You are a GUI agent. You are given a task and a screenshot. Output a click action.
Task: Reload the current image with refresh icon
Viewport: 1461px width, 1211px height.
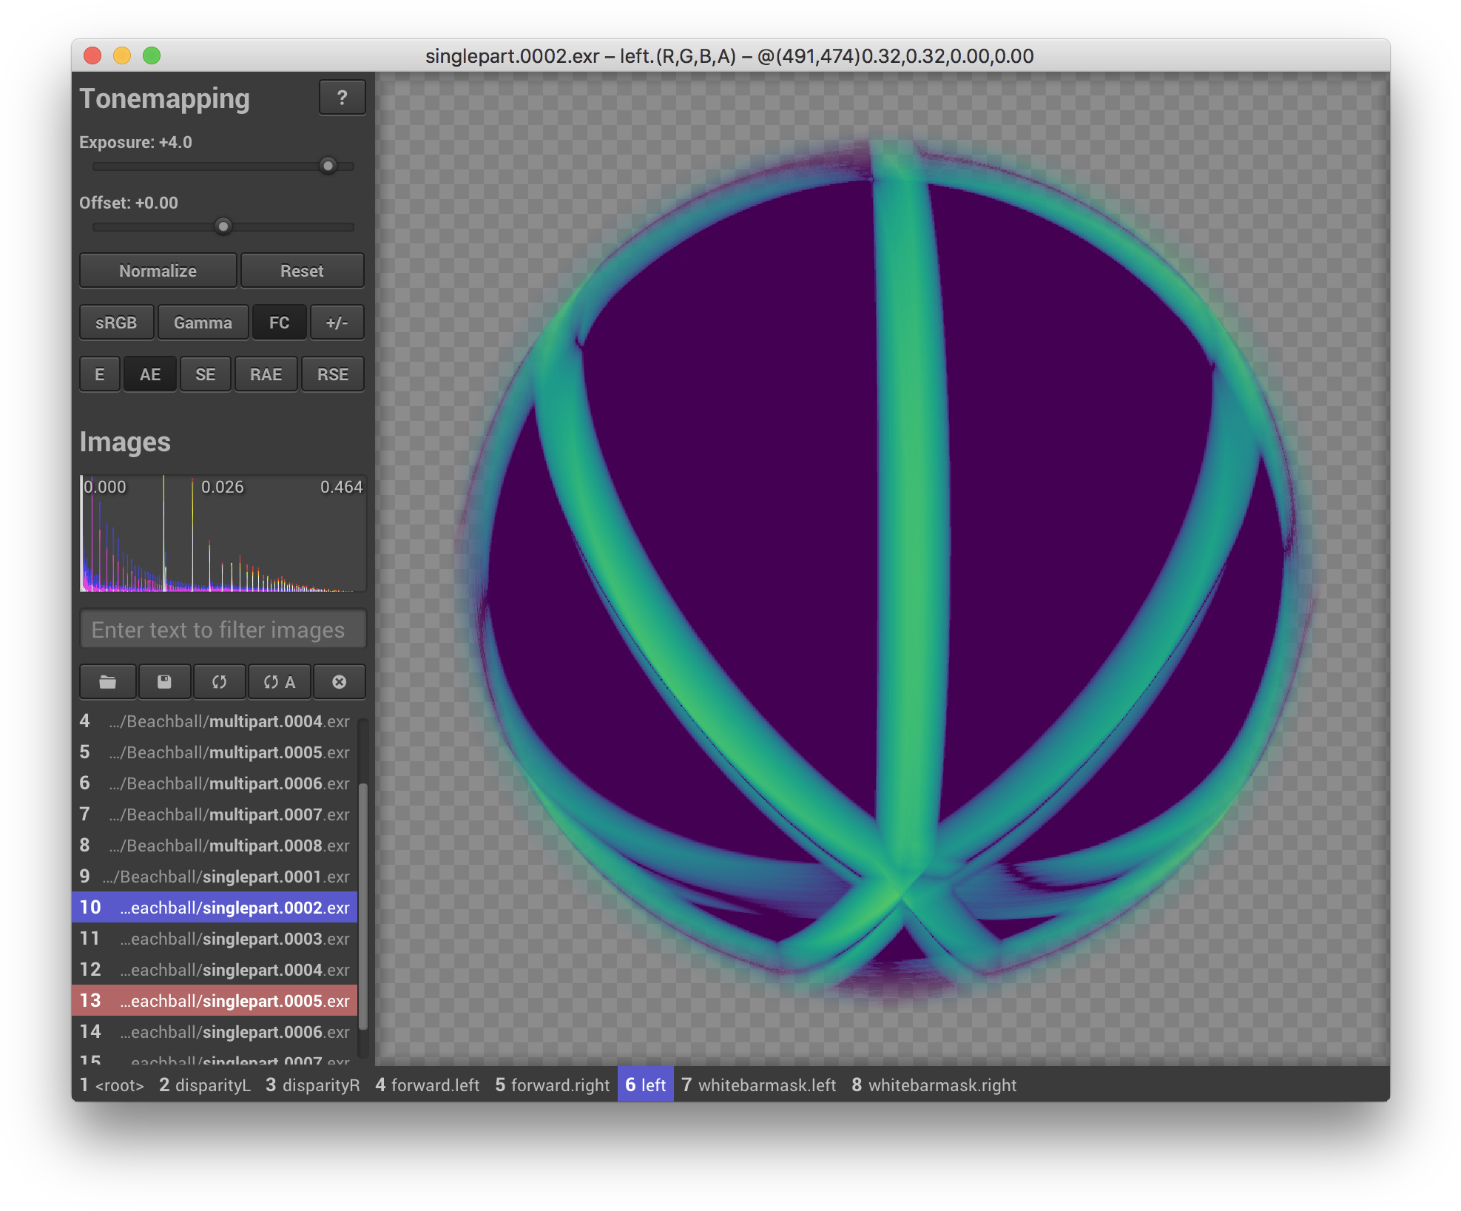coord(220,681)
